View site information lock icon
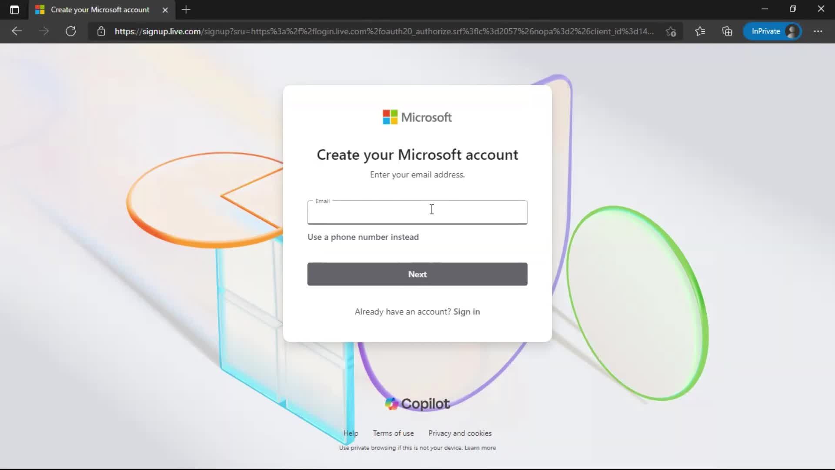835x470 pixels. click(x=101, y=31)
